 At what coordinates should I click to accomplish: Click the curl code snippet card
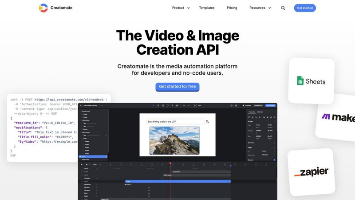(43, 128)
